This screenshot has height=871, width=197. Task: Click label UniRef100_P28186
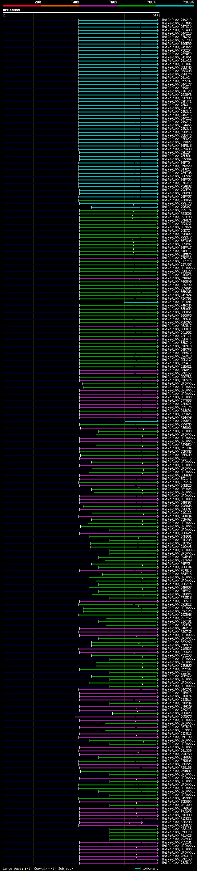(x=177, y=108)
